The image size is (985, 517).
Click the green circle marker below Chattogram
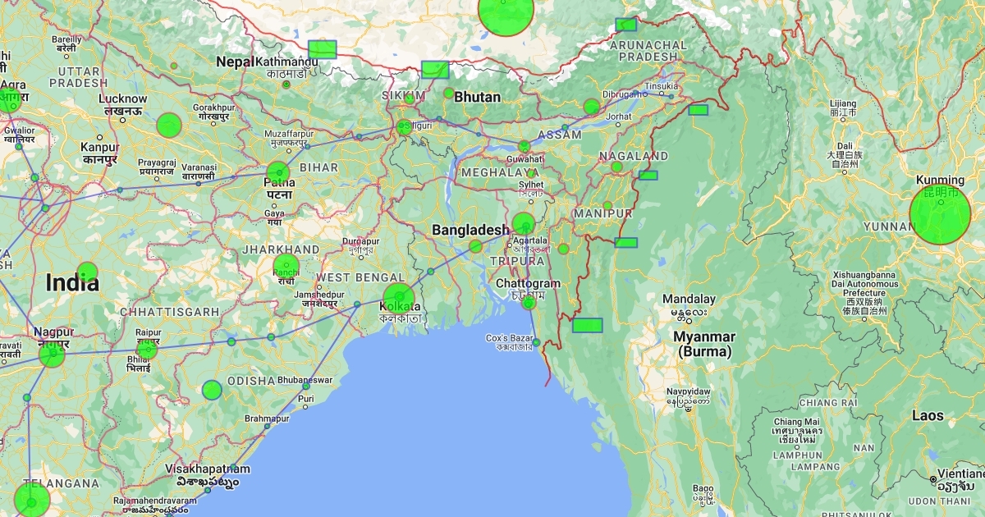[529, 303]
